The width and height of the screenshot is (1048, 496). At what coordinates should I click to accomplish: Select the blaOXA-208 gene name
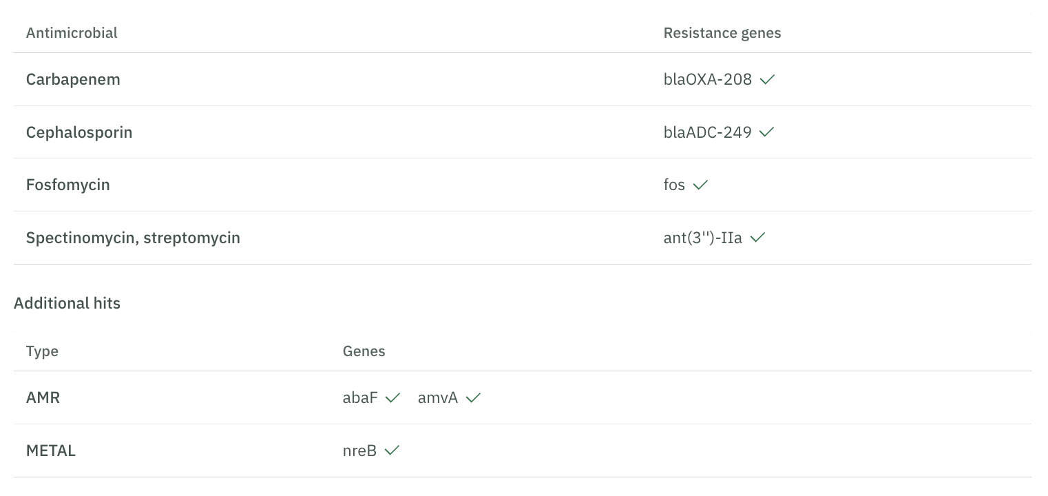tap(707, 79)
